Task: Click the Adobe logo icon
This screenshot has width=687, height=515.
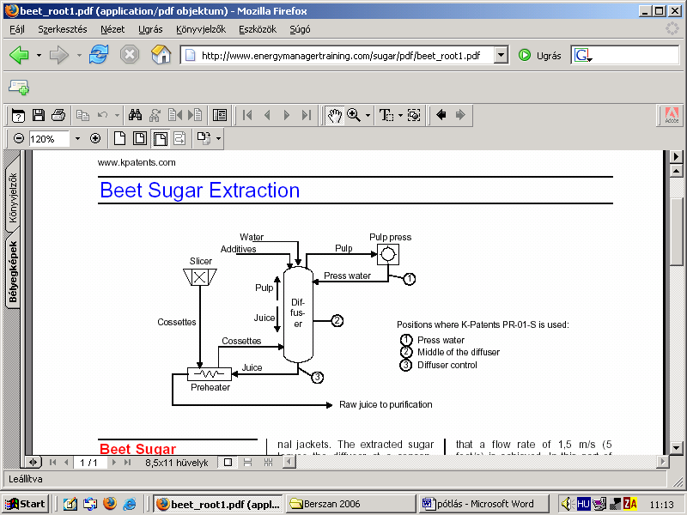Action: tap(672, 115)
